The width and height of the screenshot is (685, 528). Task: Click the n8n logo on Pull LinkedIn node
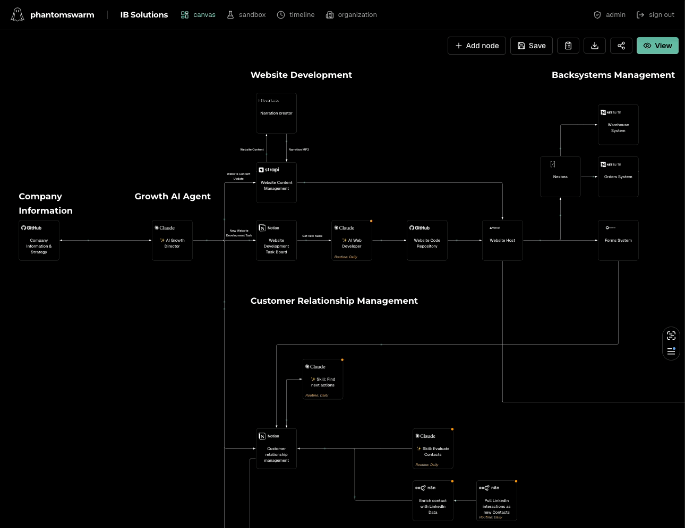point(489,488)
